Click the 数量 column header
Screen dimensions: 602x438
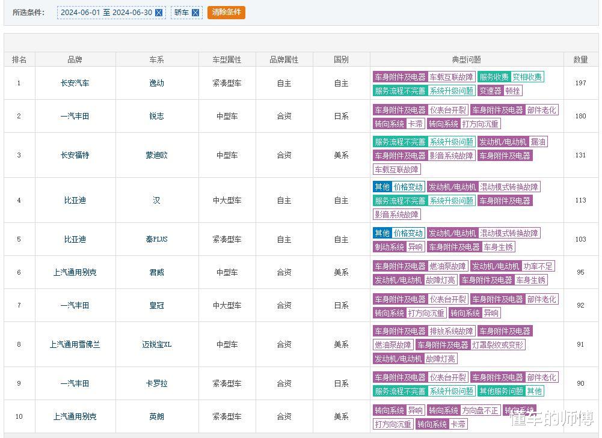tap(580, 59)
